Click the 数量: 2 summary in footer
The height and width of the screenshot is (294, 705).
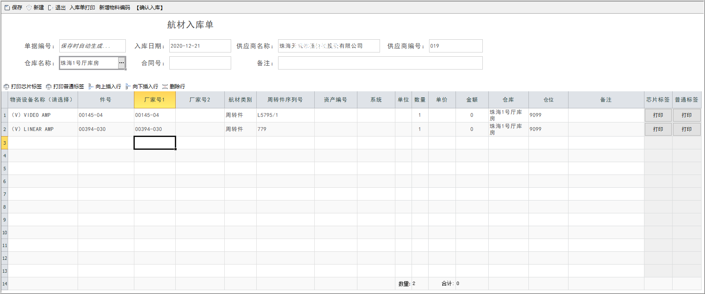[x=407, y=283]
